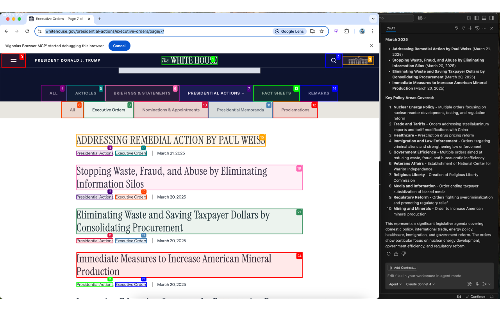Give thumbs down to chat response

coord(404,254)
